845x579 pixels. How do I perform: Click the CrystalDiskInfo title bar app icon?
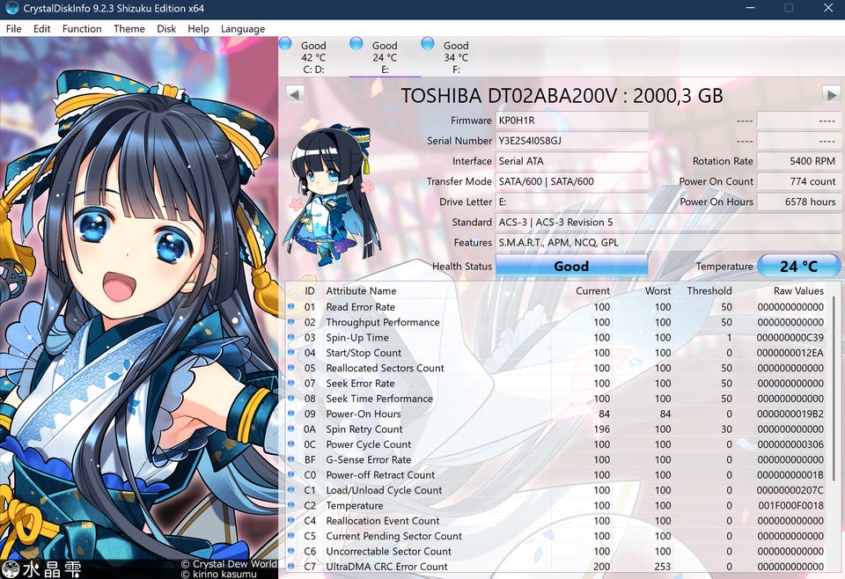pos(11,8)
